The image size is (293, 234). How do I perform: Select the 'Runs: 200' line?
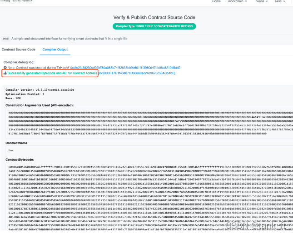pyautogui.click(x=13, y=98)
